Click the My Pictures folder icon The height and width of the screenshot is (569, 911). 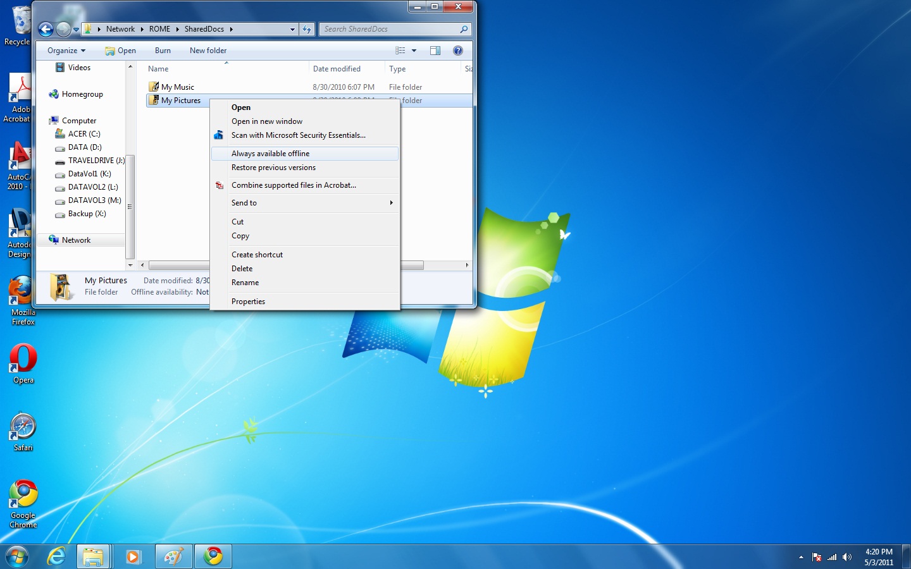point(154,100)
